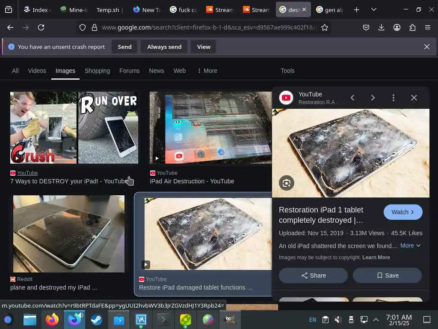The width and height of the screenshot is (438, 329).
Task: Open the EN keyboard layout indicator
Action: point(313,320)
